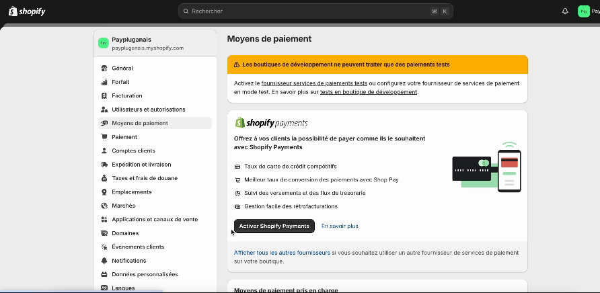
Task: Open Marchés settings
Action: tap(155, 206)
